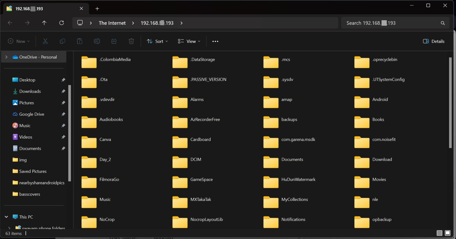Click the Copy icon in toolbar

[x=62, y=41]
